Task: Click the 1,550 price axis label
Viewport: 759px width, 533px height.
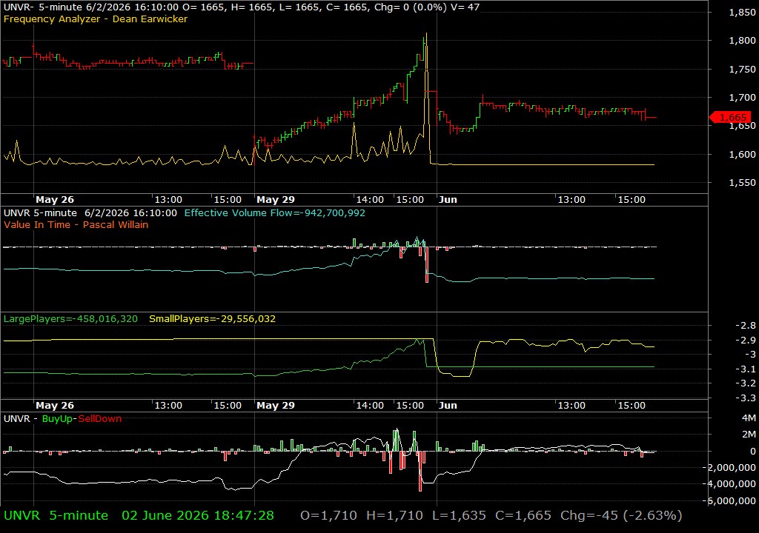Action: (742, 183)
